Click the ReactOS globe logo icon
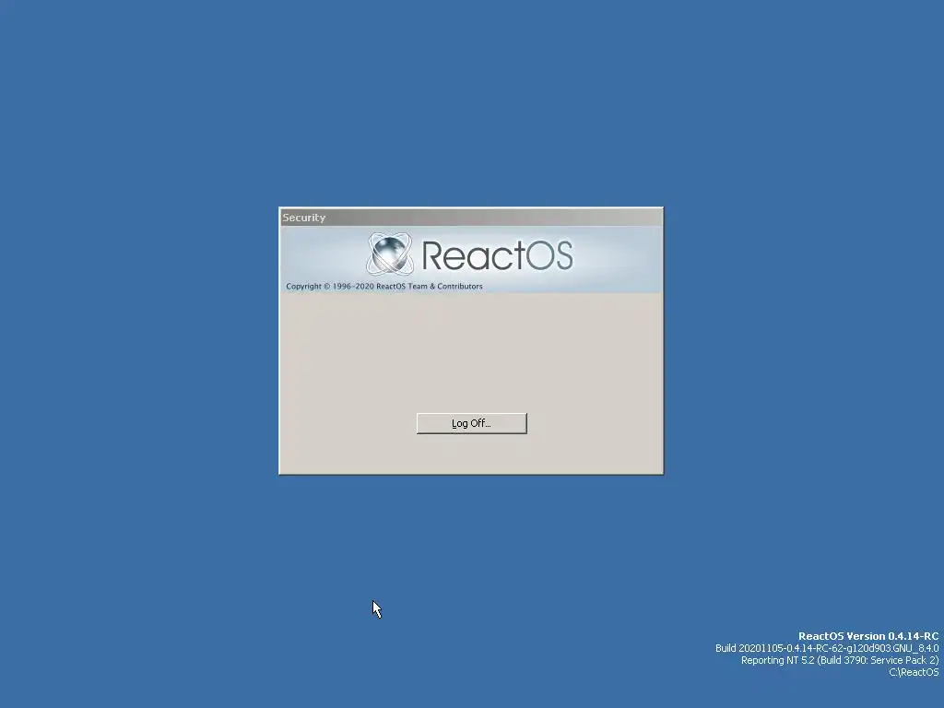Screen dimensions: 944x708 [390, 254]
